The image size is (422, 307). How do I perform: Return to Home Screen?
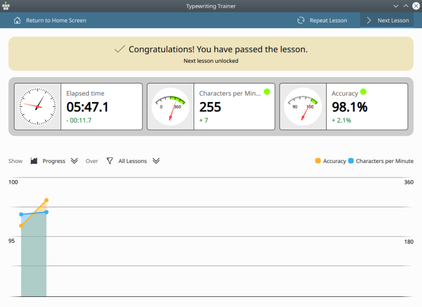(x=56, y=21)
